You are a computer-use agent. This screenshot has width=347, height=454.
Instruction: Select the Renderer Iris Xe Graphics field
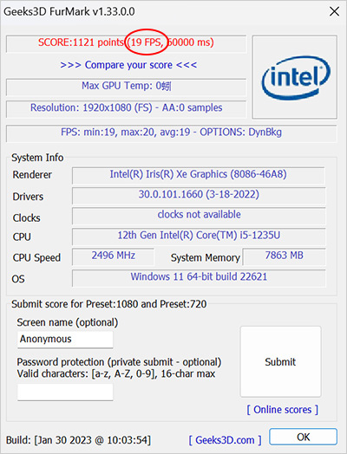click(199, 176)
